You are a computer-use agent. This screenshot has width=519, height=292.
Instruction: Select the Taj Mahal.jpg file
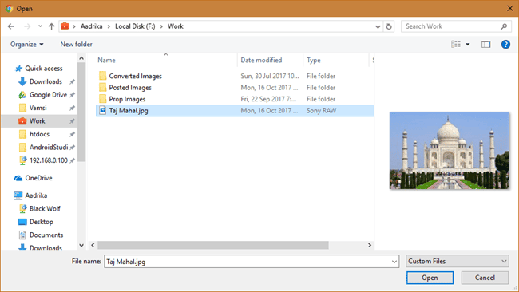point(235,110)
